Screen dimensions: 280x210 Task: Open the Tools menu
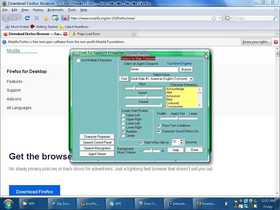[72, 10]
